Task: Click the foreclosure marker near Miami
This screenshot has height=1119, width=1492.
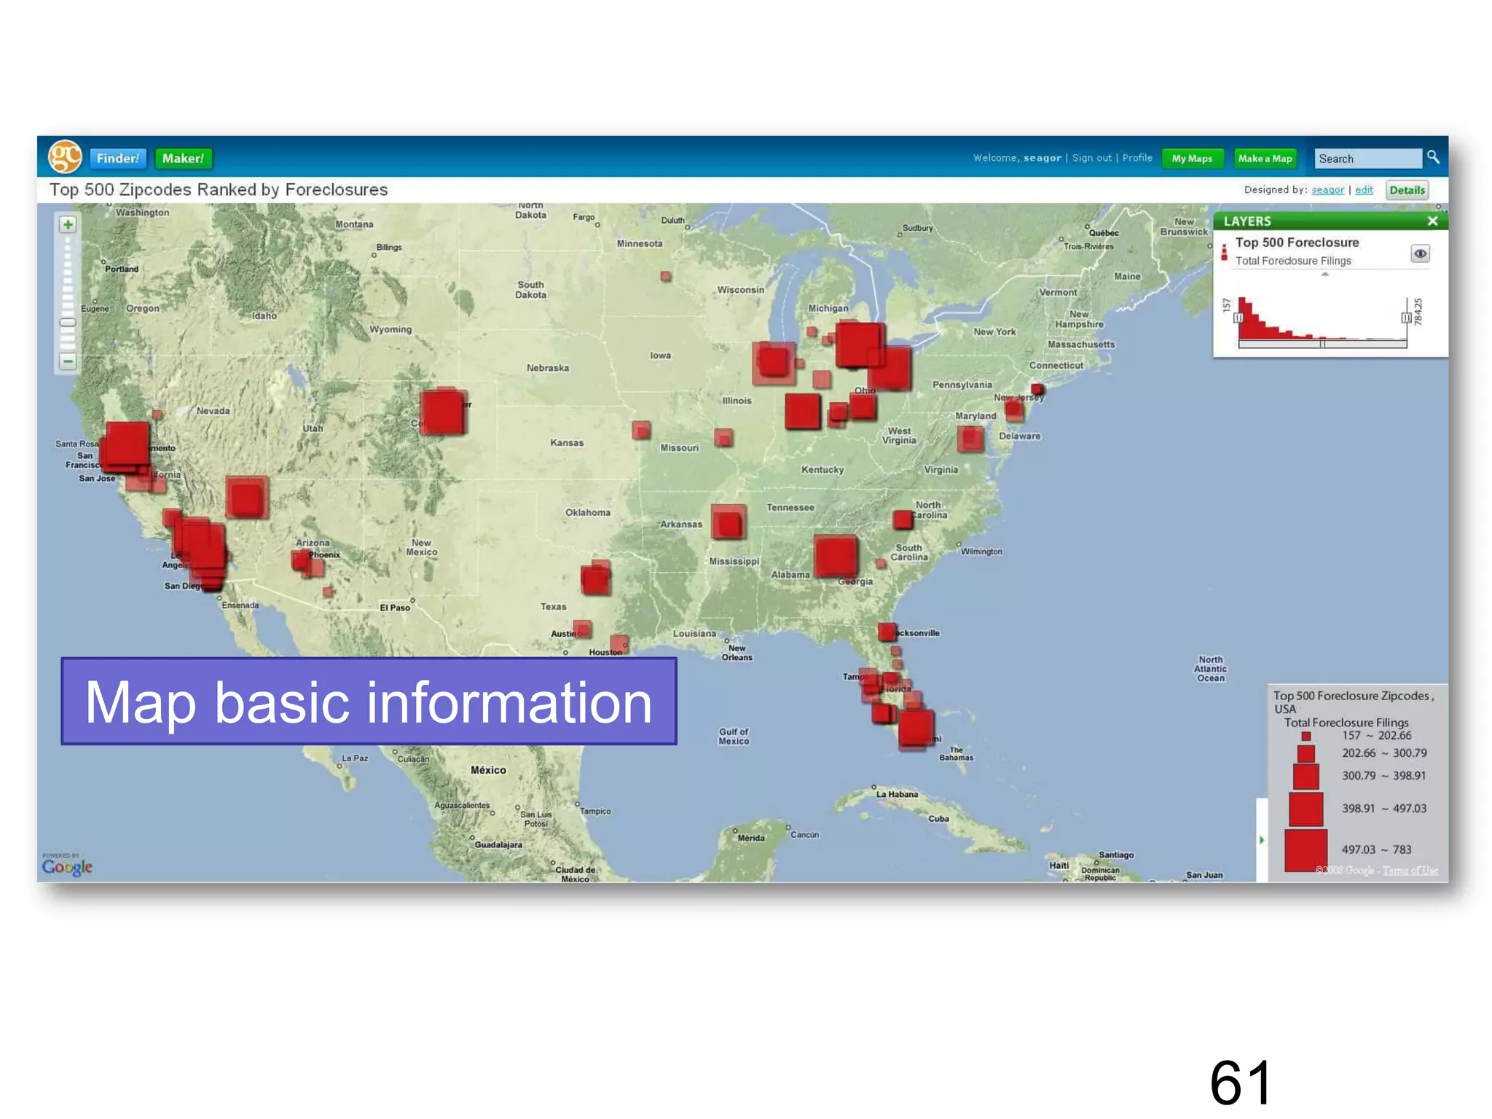Action: point(916,728)
